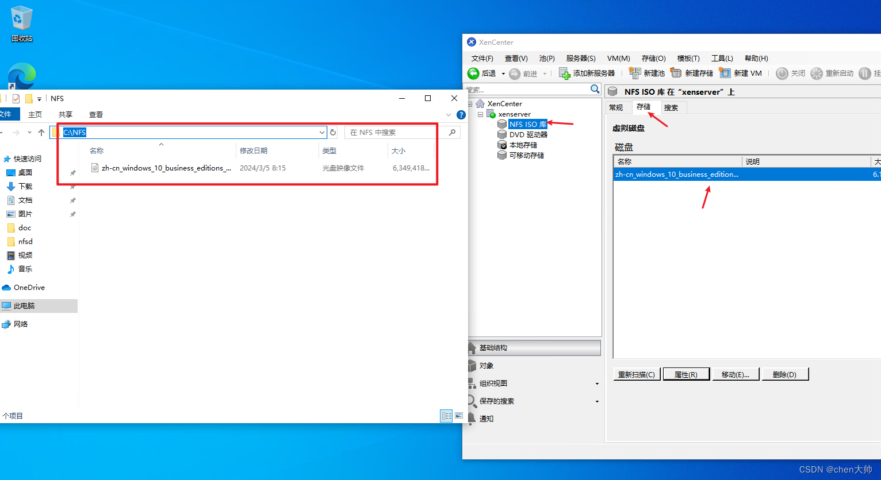This screenshot has height=480, width=881.
Task: Open the 基础结构 navigation view
Action: pos(535,348)
